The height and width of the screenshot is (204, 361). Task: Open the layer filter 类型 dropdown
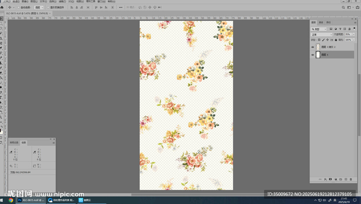click(319, 29)
